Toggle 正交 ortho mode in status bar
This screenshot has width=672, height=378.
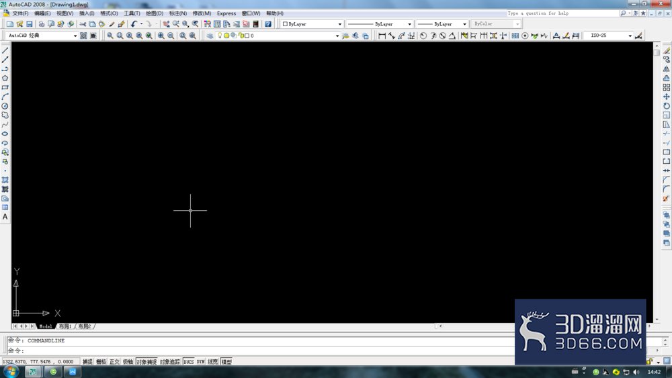tap(114, 362)
